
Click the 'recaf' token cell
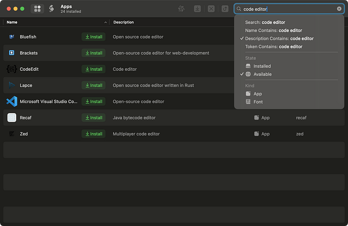301,118
